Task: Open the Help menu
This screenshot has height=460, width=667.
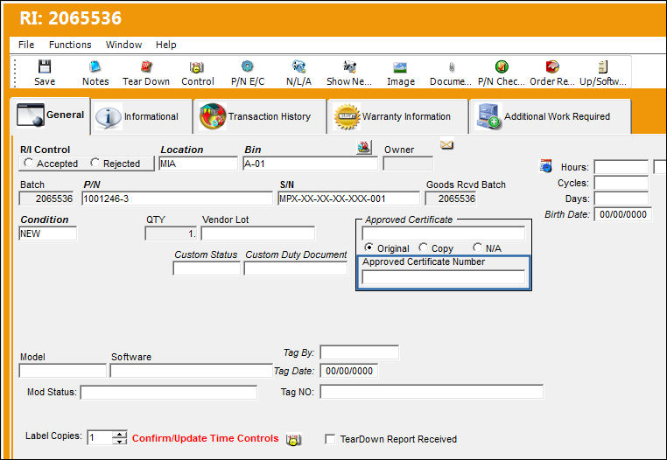Action: point(166,45)
